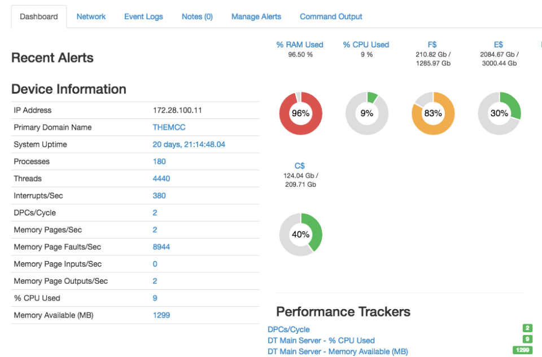Screen dimensions: 542x357
Task: Open the Event Logs tab
Action: [143, 16]
